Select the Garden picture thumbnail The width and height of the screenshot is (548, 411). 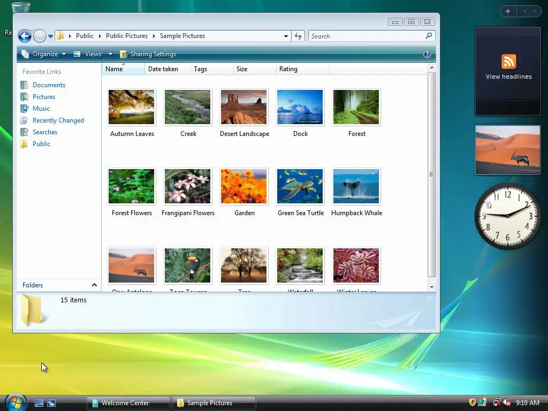(243, 186)
